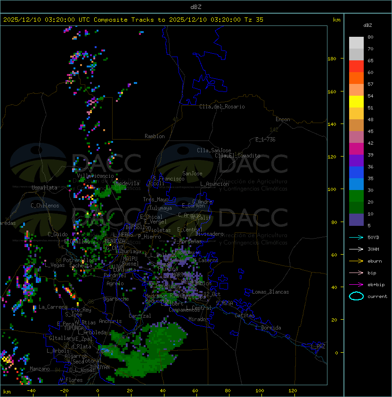Click the white 30HM arrow icon
Screen dimensions: 392x397
click(356, 249)
